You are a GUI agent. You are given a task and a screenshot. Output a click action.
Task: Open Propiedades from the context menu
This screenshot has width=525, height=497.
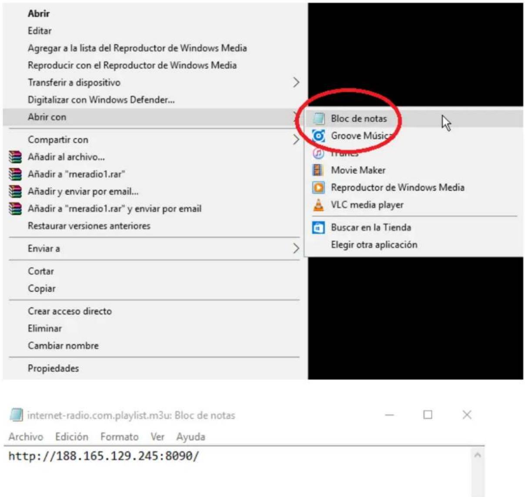pos(54,368)
